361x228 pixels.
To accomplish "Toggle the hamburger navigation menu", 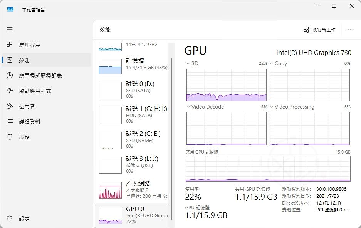I will pos(10,29).
